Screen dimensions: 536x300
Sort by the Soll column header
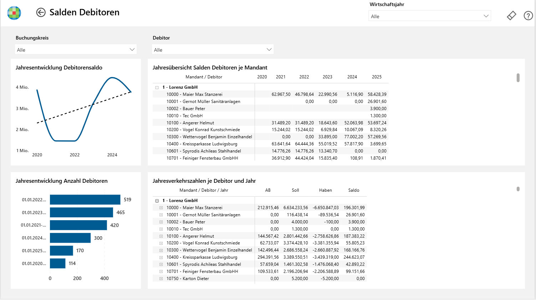coord(295,190)
